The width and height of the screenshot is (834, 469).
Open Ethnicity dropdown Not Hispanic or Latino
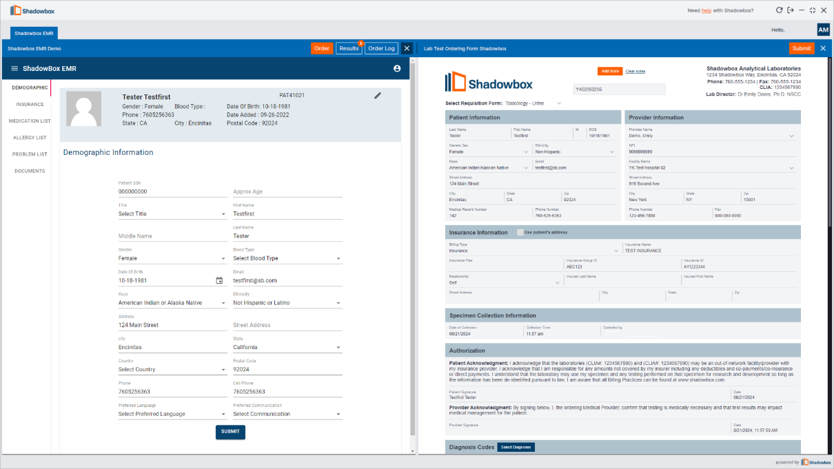click(287, 303)
